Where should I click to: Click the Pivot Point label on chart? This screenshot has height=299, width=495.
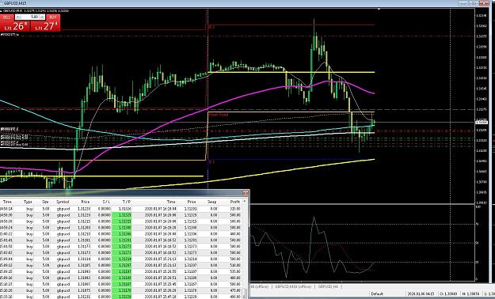point(219,115)
